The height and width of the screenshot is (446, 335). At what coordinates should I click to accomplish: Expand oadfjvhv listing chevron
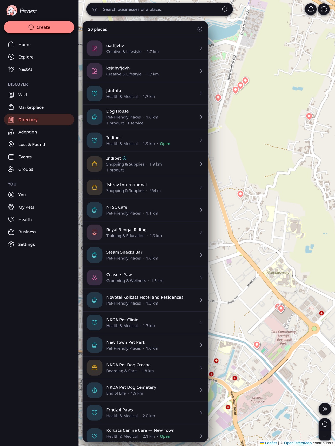[201, 48]
